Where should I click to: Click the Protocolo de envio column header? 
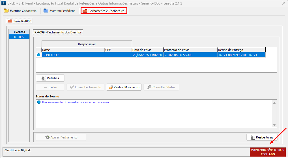point(190,50)
